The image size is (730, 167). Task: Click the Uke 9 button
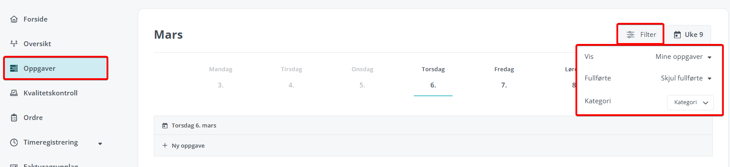coord(689,35)
